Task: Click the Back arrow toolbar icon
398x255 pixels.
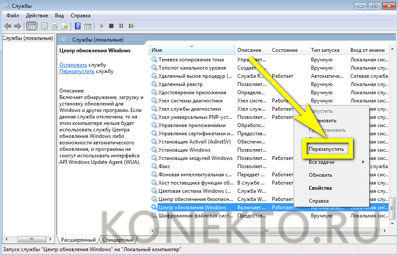Action: point(8,26)
